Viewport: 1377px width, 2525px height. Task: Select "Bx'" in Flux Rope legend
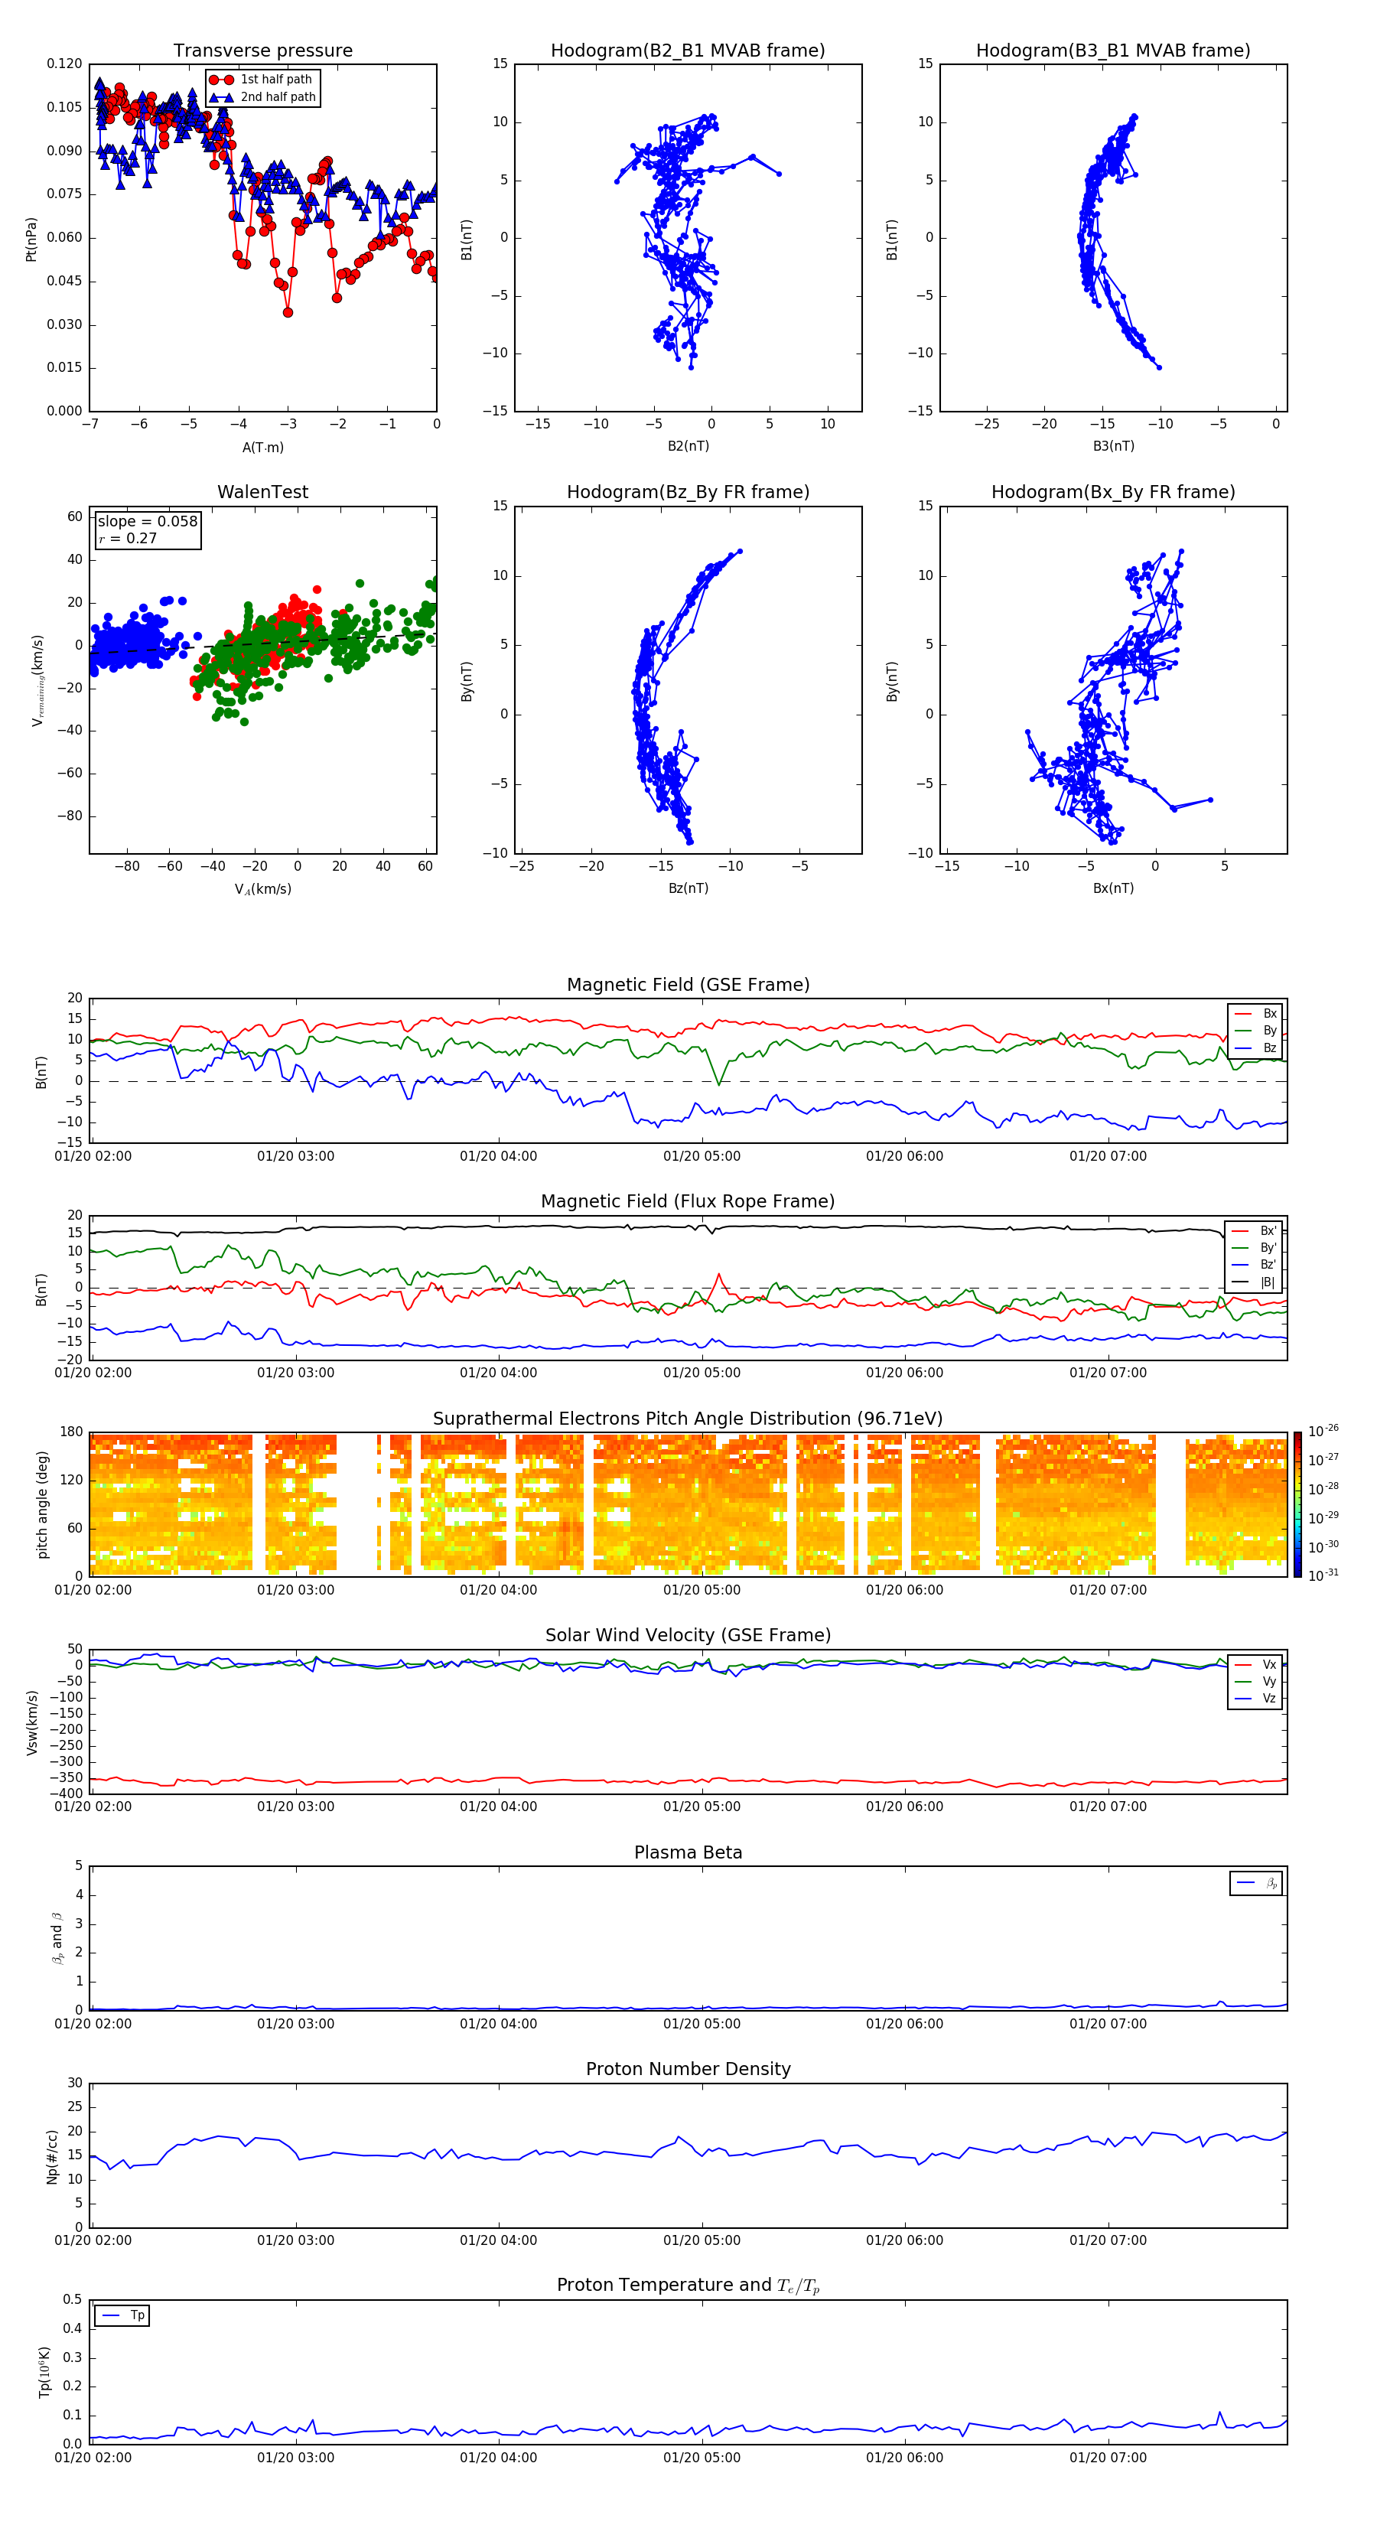pos(1255,1231)
